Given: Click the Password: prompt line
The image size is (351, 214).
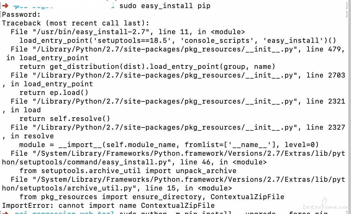Looking at the screenshot, I should [21, 15].
